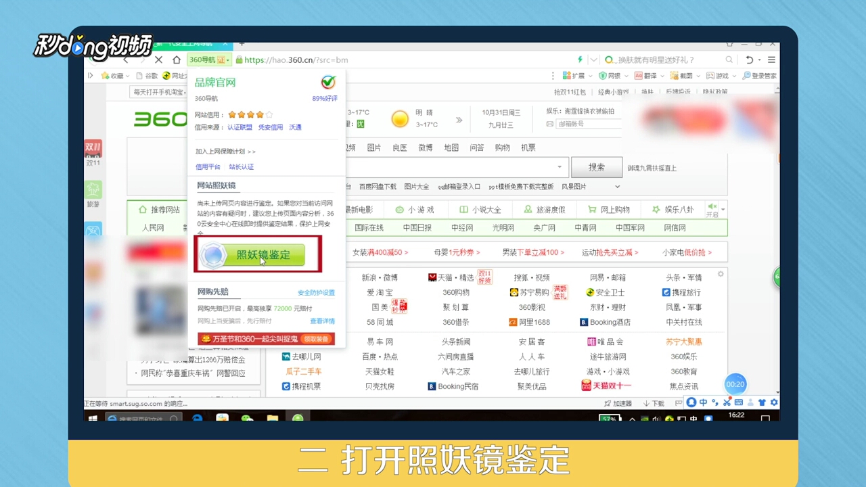The width and height of the screenshot is (866, 487).
Task: Click the browser search box
Action: pyautogui.click(x=668, y=60)
